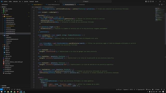The width and height of the screenshot is (166, 93).
Task: Open GenericTable.tsx in the explorer
Action: 10,26
